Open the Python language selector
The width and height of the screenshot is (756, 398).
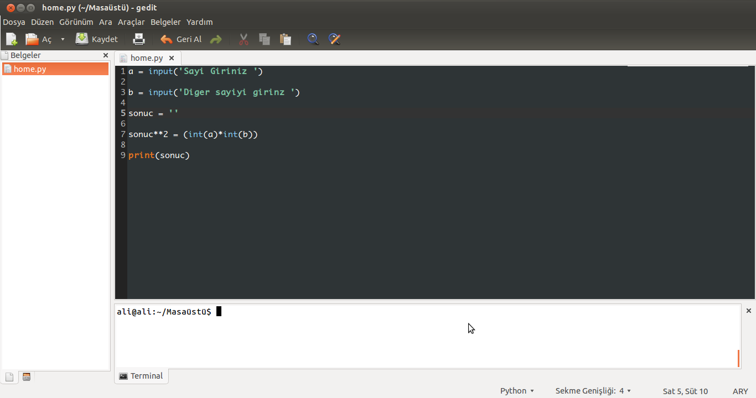(517, 391)
